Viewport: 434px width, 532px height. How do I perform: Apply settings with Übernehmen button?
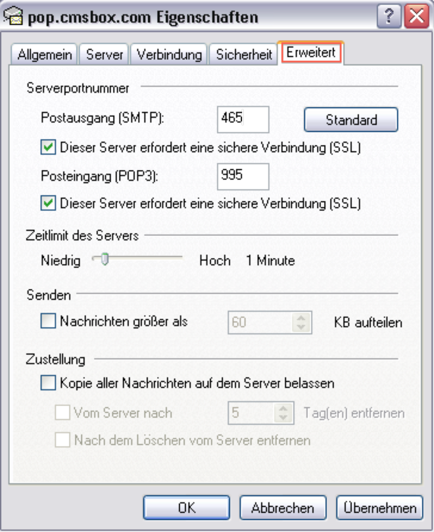(379, 508)
